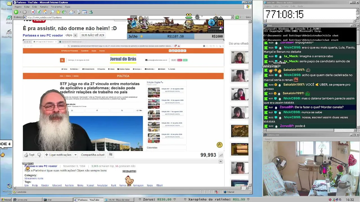Expand the clips dropdown next to channel name
Screen dimensions: 360x202
point(75,35)
